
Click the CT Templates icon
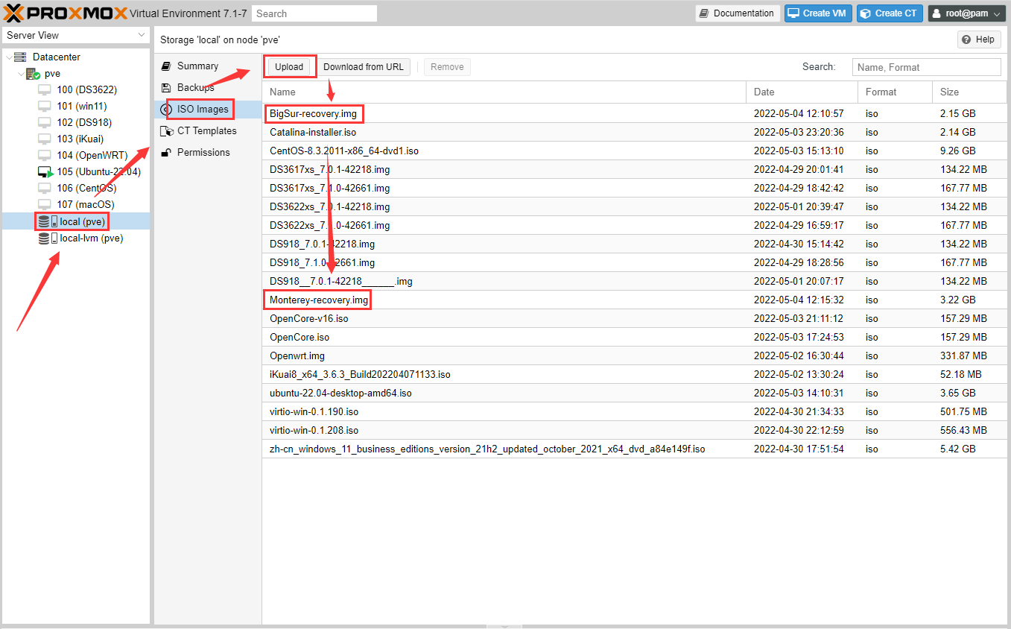[167, 131]
